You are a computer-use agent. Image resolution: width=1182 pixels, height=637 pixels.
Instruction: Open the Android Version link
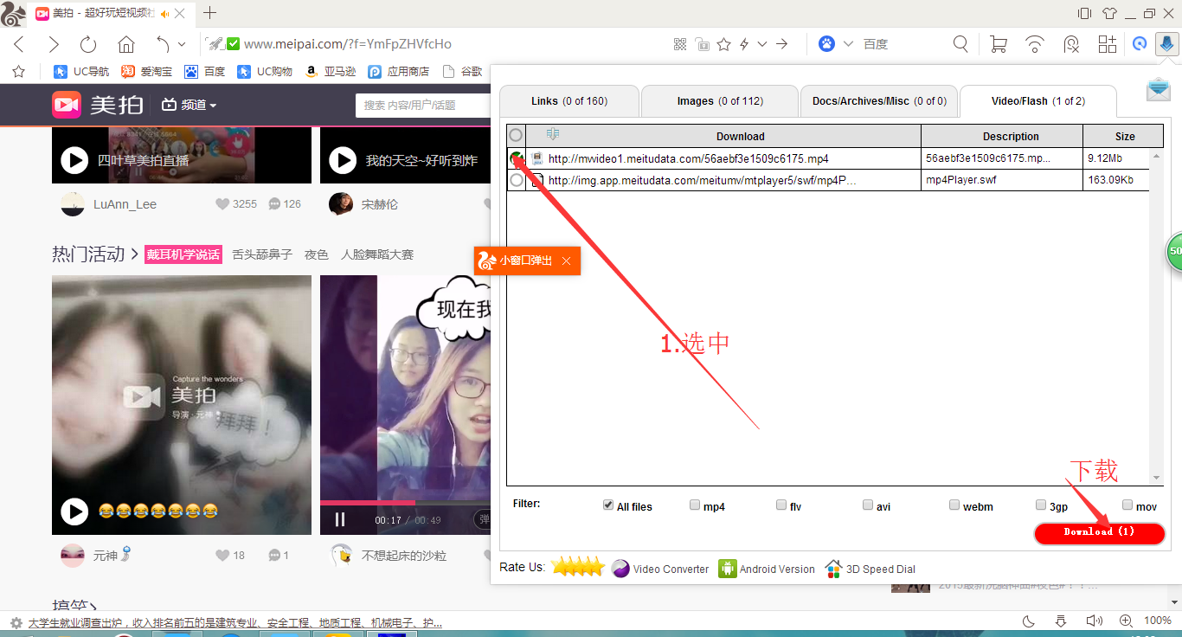(x=767, y=569)
